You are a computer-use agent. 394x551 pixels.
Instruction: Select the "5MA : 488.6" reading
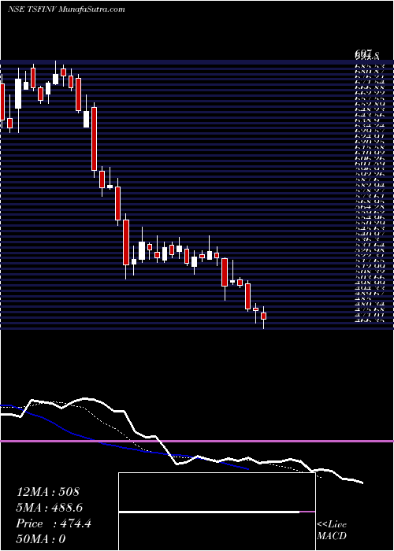pos(50,508)
